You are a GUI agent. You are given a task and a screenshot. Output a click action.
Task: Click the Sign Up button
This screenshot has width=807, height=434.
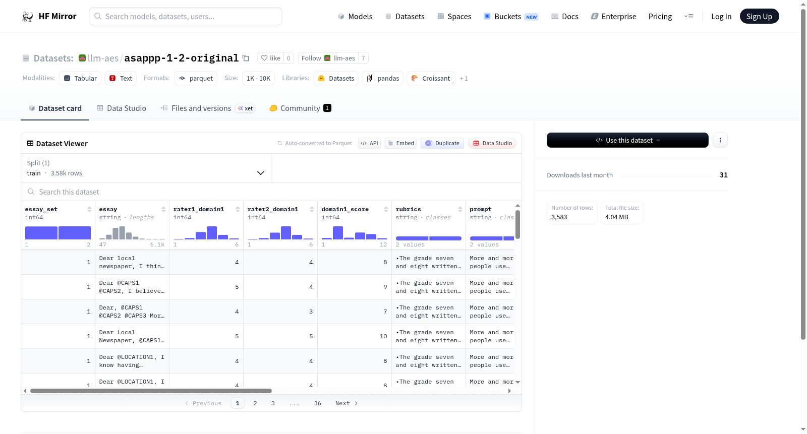tap(759, 17)
